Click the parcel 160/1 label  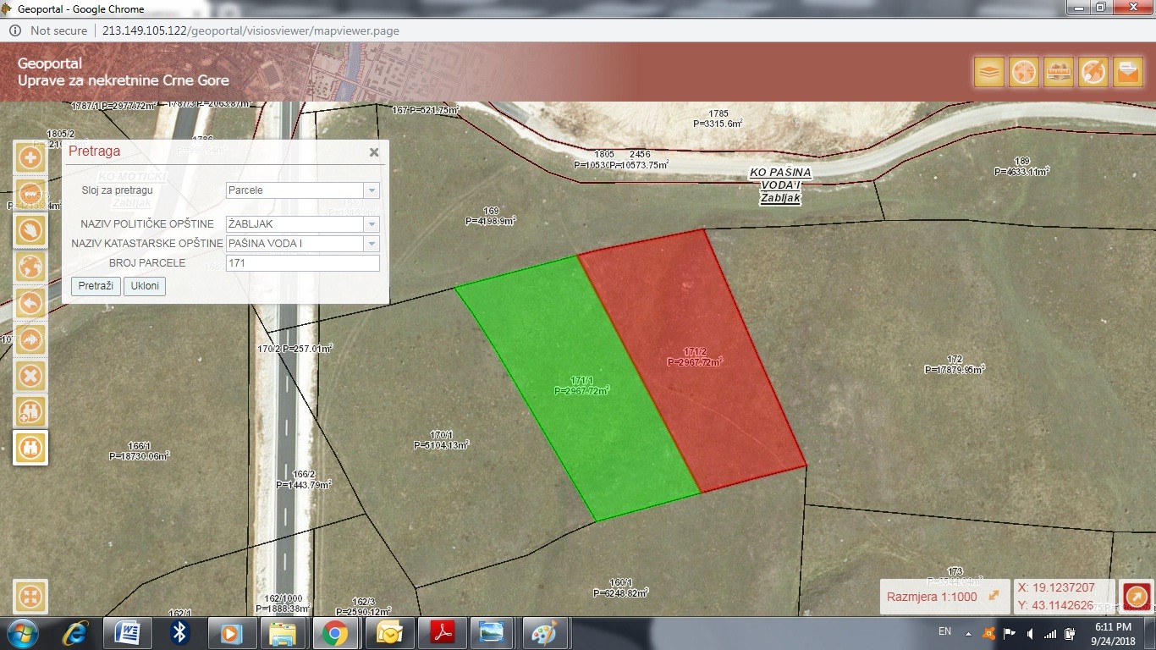620,588
